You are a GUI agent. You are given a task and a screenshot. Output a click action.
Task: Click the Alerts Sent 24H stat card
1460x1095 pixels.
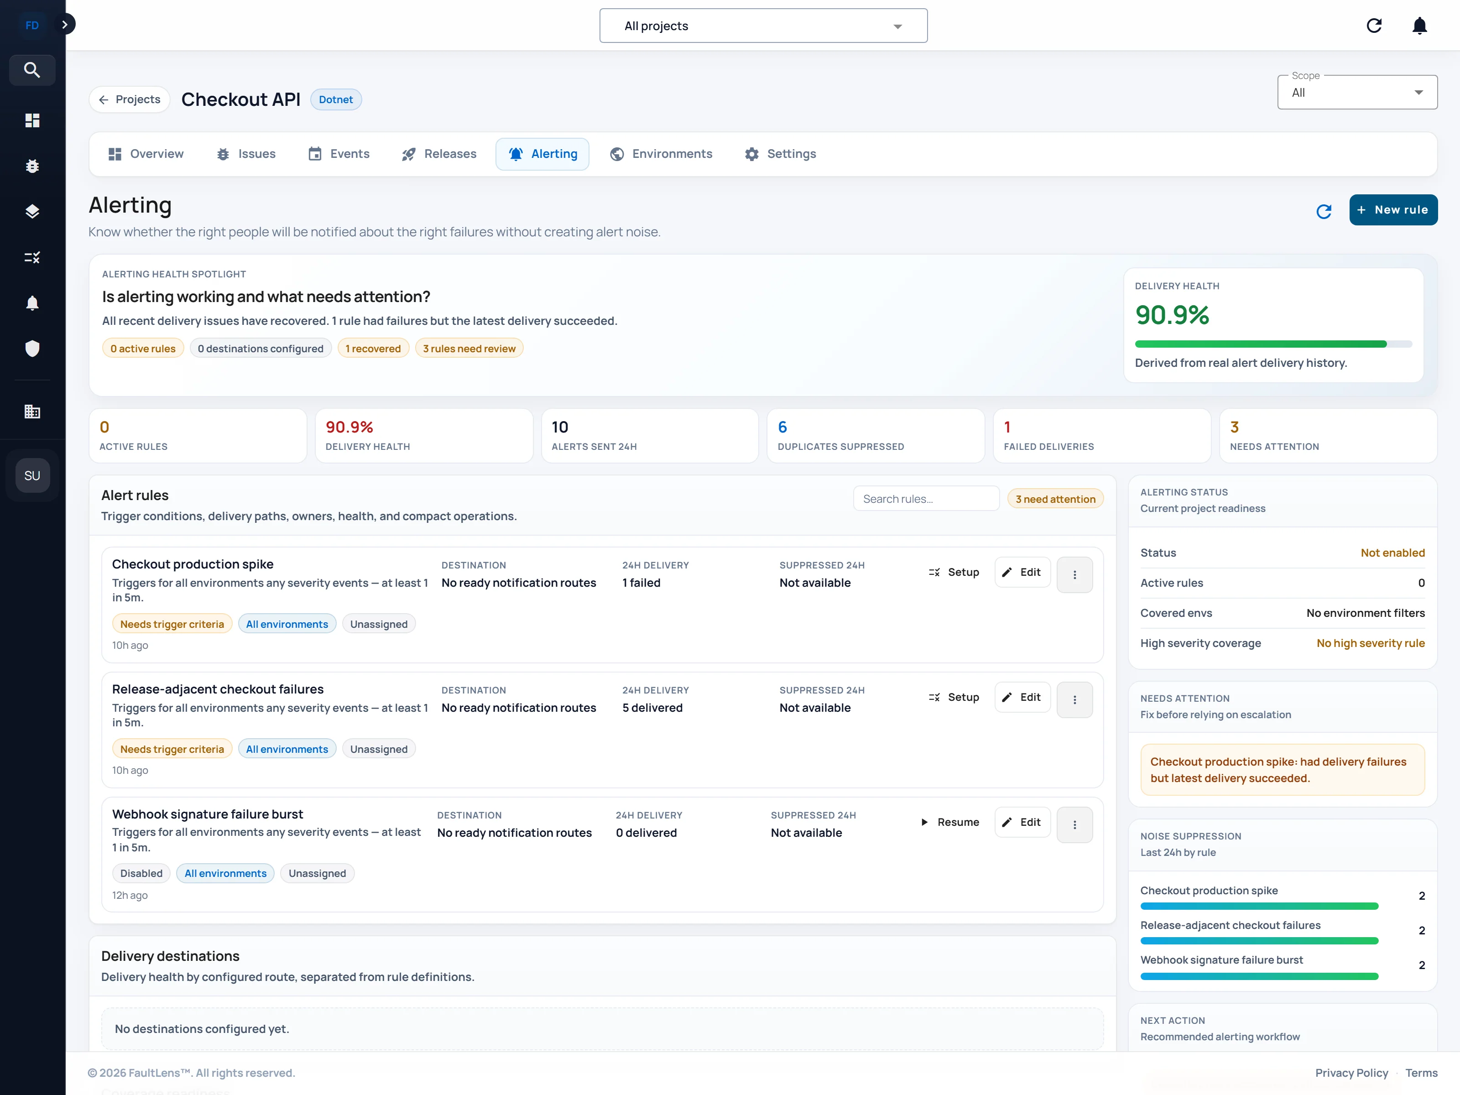click(x=650, y=436)
